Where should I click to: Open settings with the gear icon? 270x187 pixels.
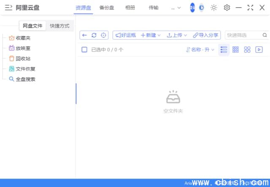tap(227, 8)
